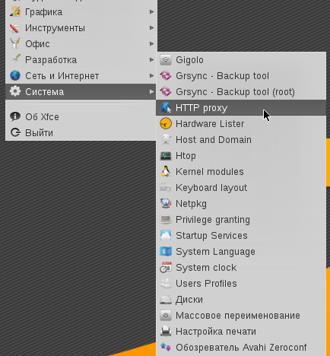Screen dimensions: 330x356
Task: Click the printer icon for Настройка печати
Action: [166, 332]
